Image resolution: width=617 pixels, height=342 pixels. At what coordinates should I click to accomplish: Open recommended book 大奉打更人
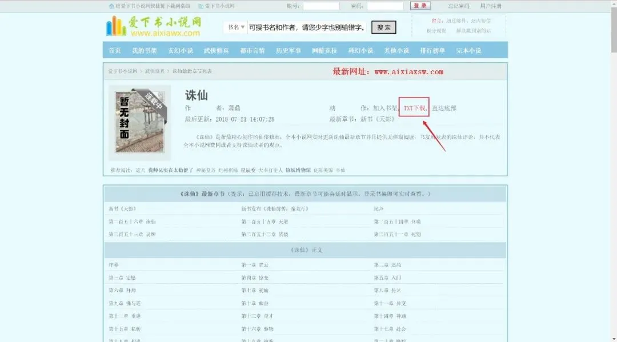[x=270, y=170]
